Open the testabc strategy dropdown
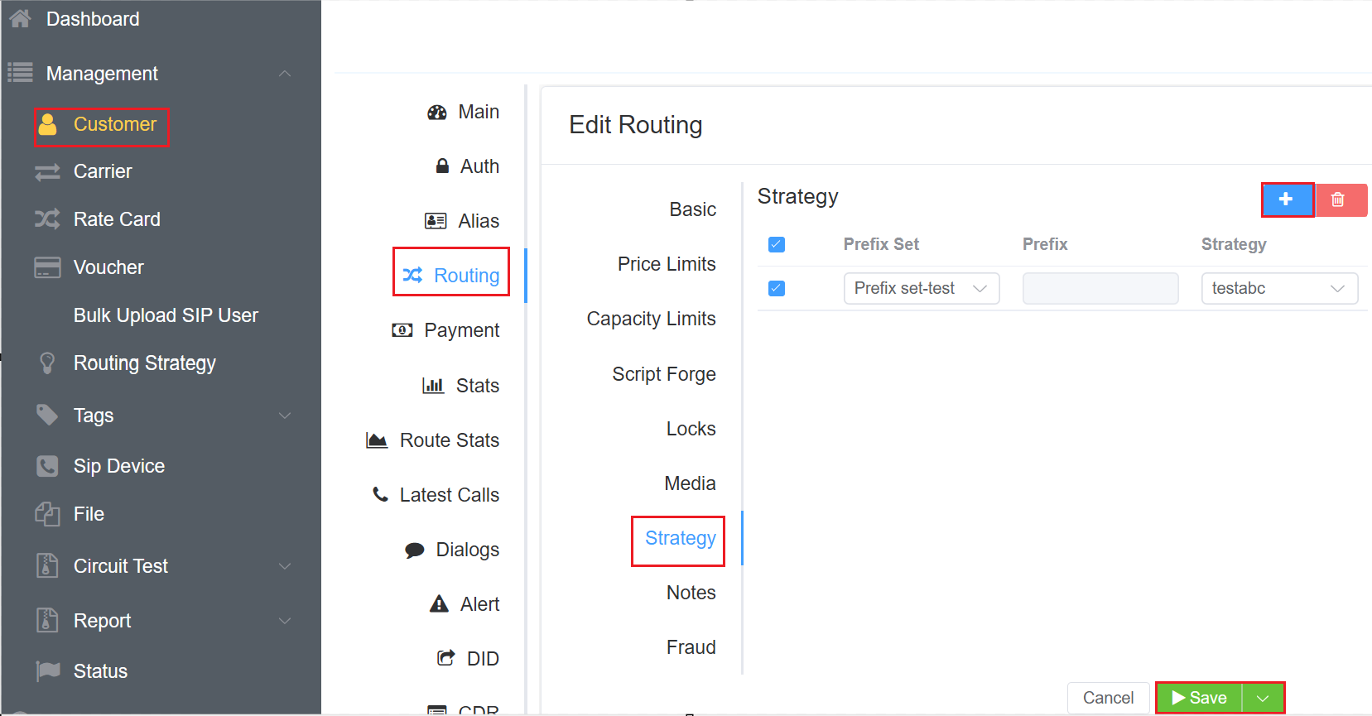The width and height of the screenshot is (1372, 716). pyautogui.click(x=1278, y=288)
